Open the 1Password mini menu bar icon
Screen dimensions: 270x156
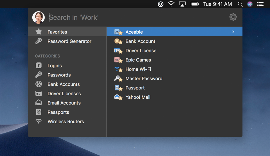pyautogui.click(x=161, y=4)
